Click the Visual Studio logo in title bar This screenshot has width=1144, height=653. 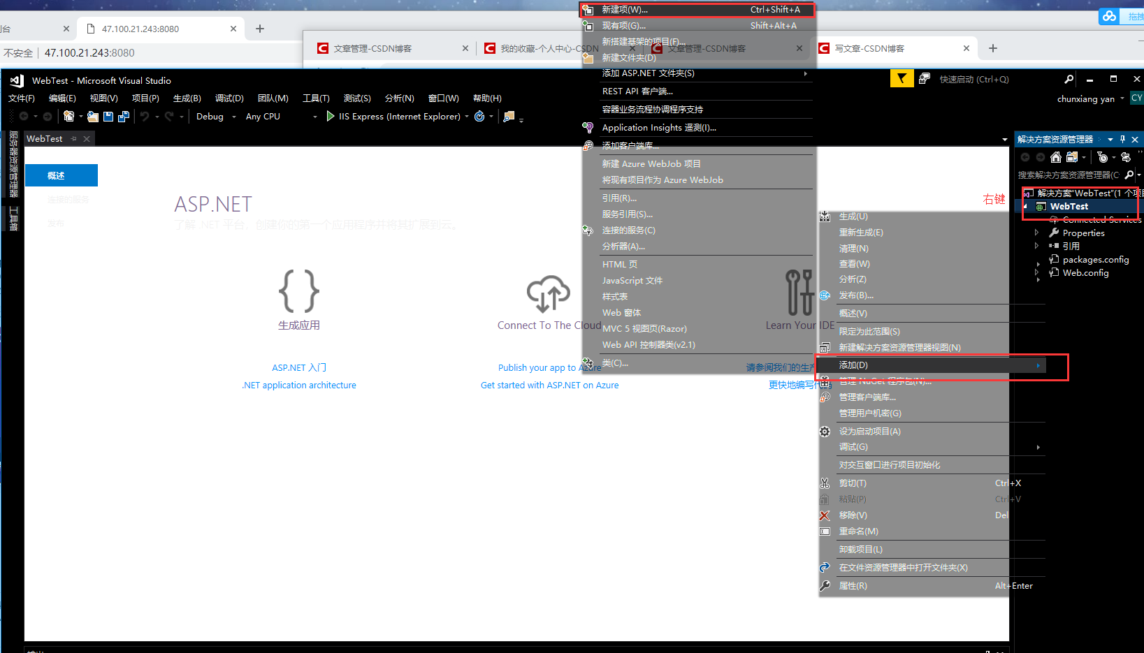click(x=17, y=80)
